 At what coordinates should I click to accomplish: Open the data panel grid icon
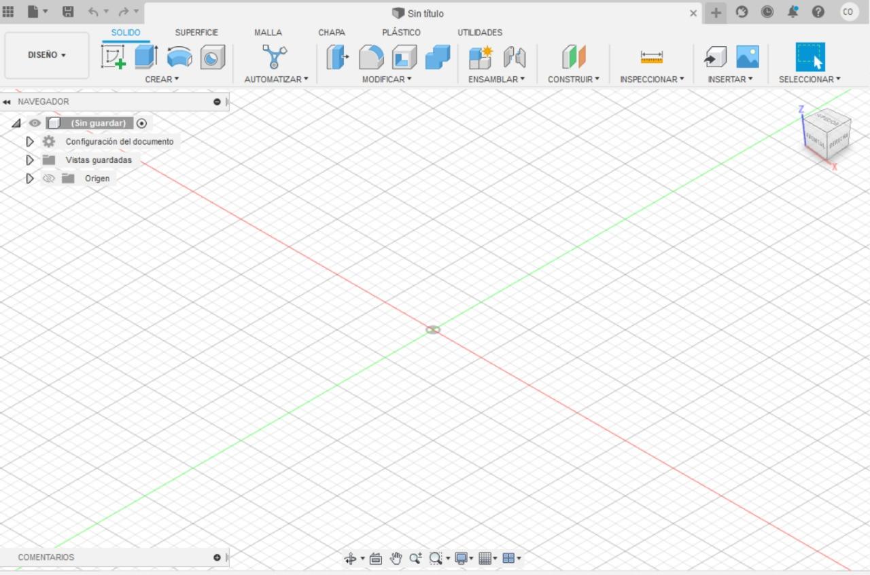click(x=9, y=12)
